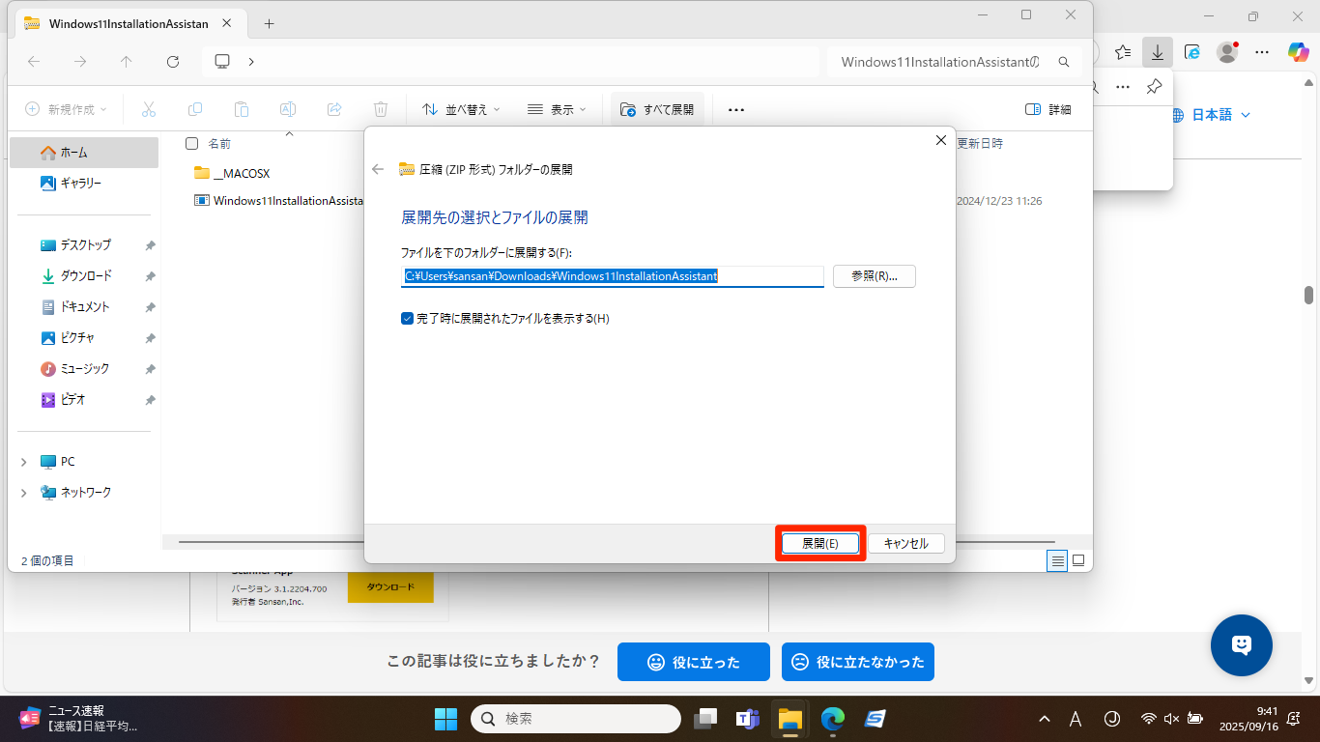This screenshot has width=1320, height=742.
Task: Open a new Explorer tab with plus icon
Action: [269, 23]
